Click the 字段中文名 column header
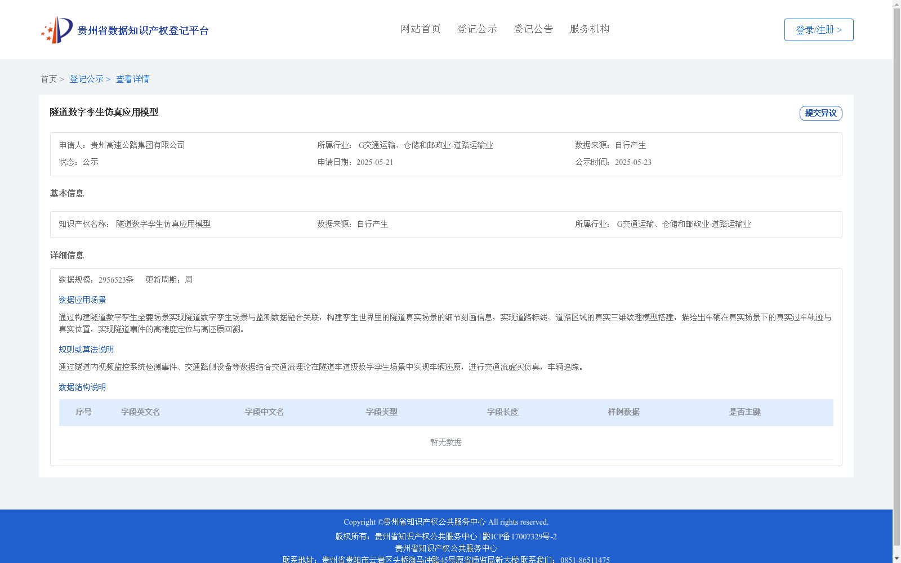This screenshot has width=901, height=563. click(x=265, y=412)
